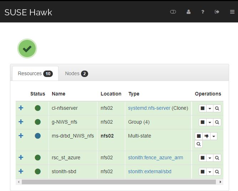Click the green status dot of stonith-sbd
The image size is (238, 191).
pyautogui.click(x=37, y=171)
